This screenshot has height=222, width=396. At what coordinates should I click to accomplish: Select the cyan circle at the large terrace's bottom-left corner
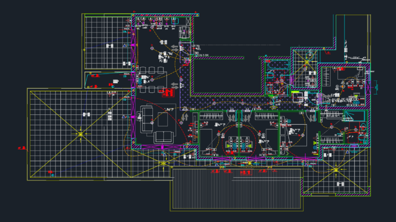coord(53,175)
